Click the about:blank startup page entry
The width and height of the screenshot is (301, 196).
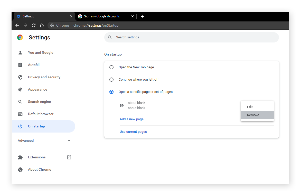[136, 105]
